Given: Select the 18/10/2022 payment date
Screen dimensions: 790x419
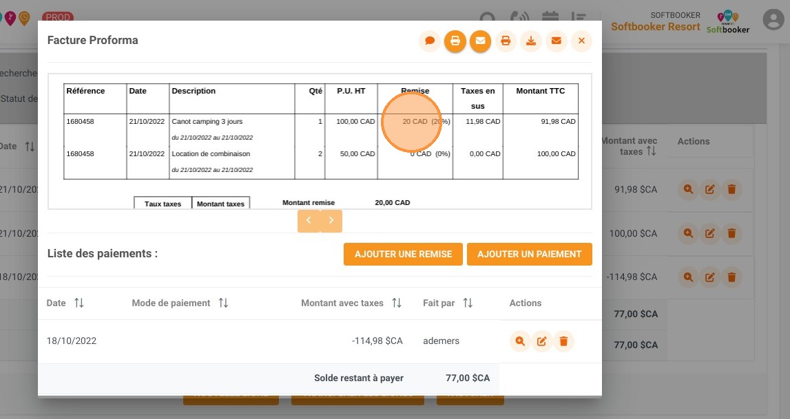Looking at the screenshot, I should 72,341.
